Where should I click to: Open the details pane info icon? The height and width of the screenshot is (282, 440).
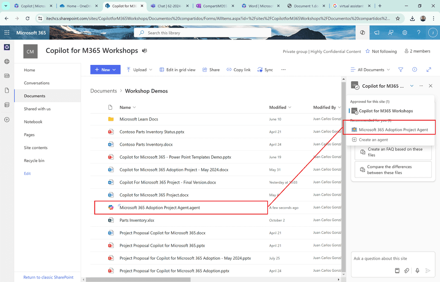(x=415, y=70)
